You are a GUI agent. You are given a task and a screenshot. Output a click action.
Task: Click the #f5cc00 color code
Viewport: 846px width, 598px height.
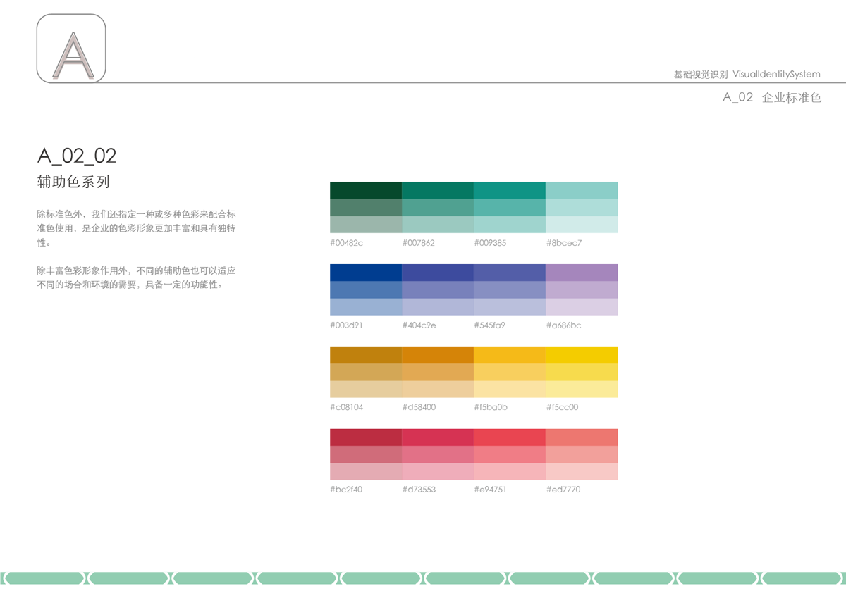pos(562,407)
